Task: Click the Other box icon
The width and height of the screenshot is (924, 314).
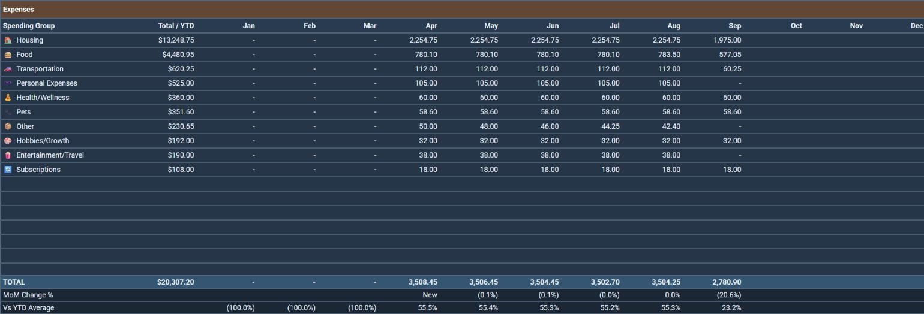Action: click(8, 126)
